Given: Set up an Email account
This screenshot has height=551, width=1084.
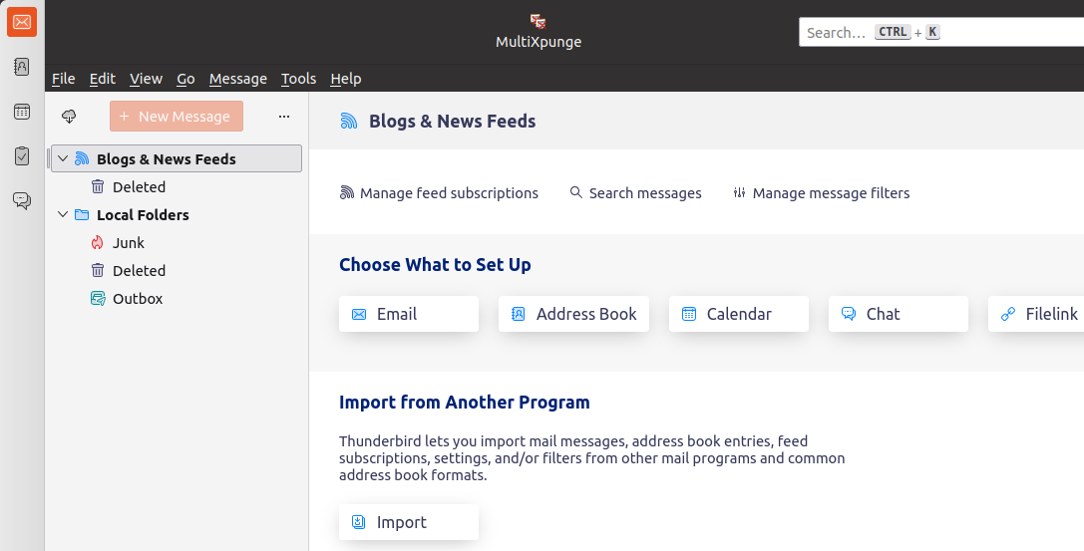Looking at the screenshot, I should pyautogui.click(x=409, y=314).
